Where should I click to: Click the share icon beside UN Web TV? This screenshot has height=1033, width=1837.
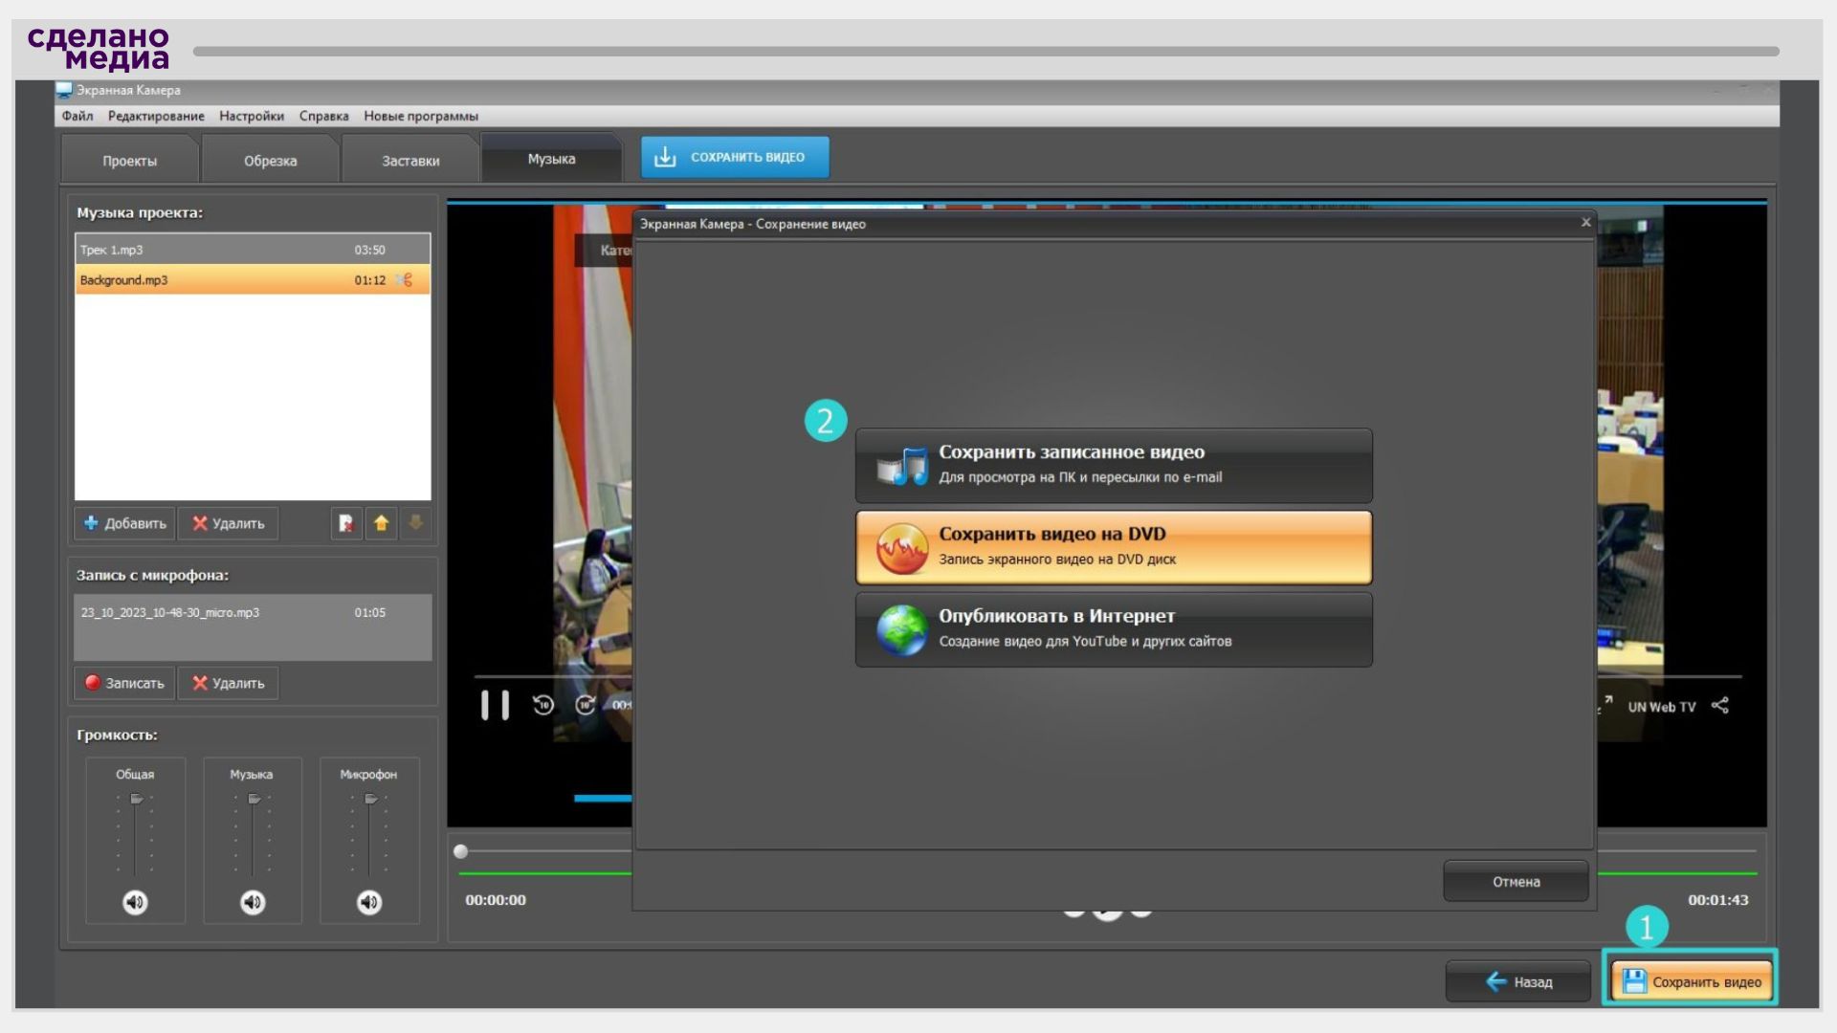(1719, 706)
